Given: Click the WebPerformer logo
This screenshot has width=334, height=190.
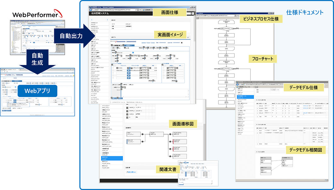Looking at the screenshot, I should click(35, 14).
